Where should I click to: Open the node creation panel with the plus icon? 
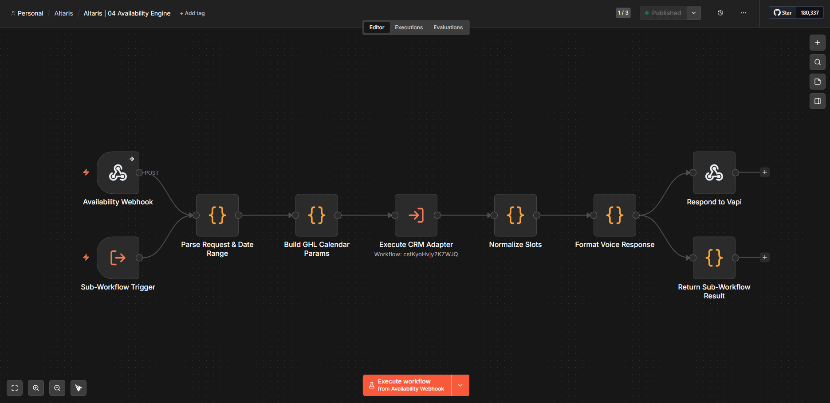(x=817, y=43)
